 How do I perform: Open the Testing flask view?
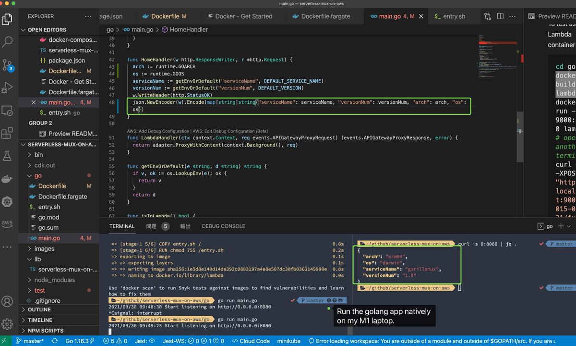point(8,156)
